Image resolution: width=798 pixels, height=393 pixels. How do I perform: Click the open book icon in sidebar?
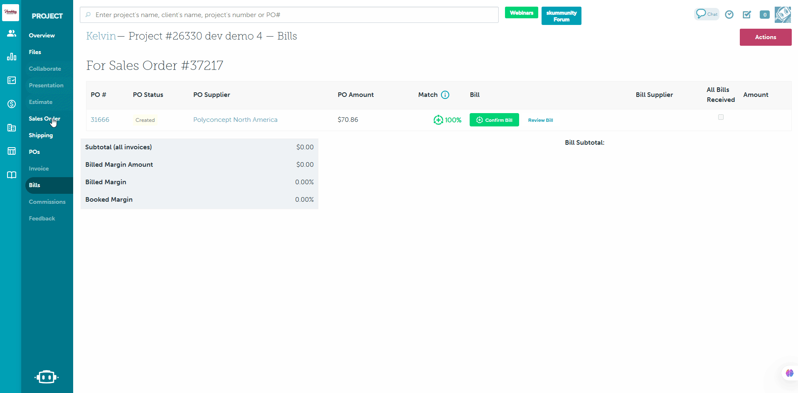(12, 175)
